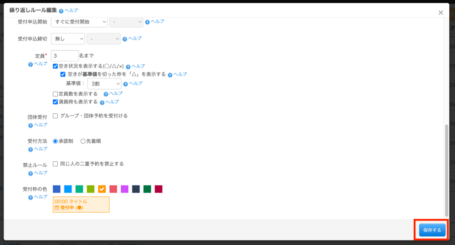
Task: Enable 定員数を表示する checkbox
Action: coord(56,94)
